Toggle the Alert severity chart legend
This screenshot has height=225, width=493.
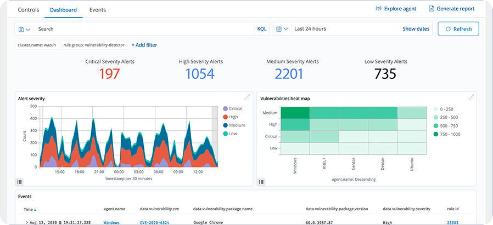20,181
